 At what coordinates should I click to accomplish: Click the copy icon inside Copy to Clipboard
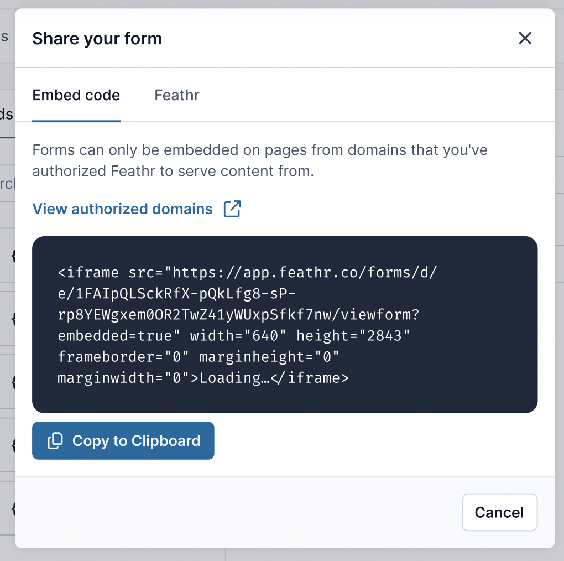point(55,440)
